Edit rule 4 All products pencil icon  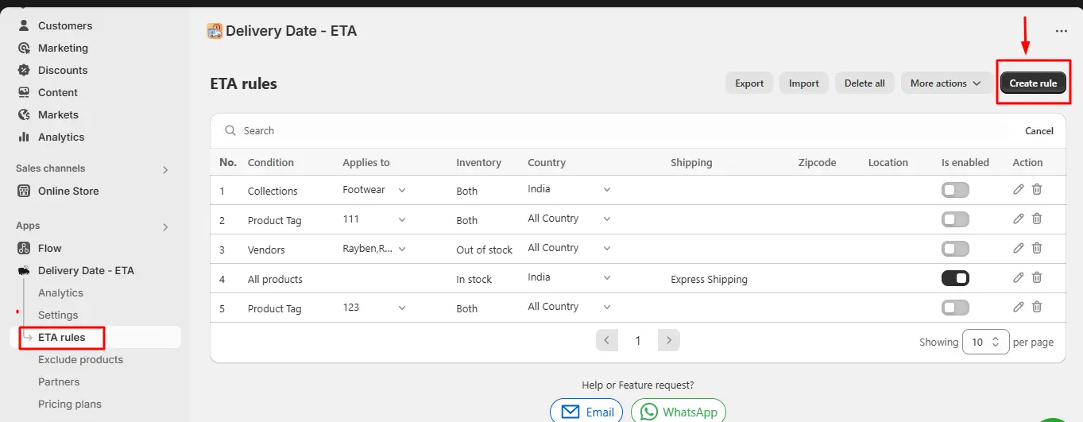[x=1019, y=277]
